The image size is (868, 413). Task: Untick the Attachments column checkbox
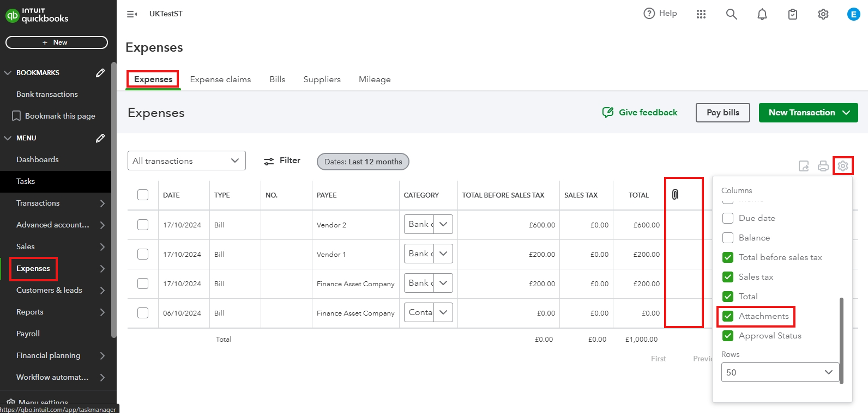point(728,316)
